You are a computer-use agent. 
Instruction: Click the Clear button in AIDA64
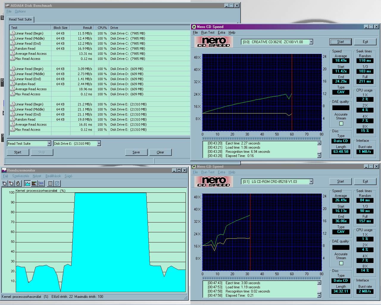click(160, 152)
